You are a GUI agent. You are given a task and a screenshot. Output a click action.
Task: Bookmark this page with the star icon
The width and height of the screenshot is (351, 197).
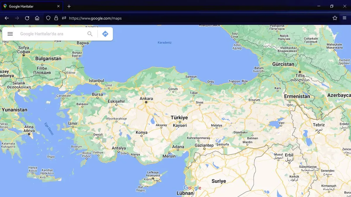[x=335, y=18]
